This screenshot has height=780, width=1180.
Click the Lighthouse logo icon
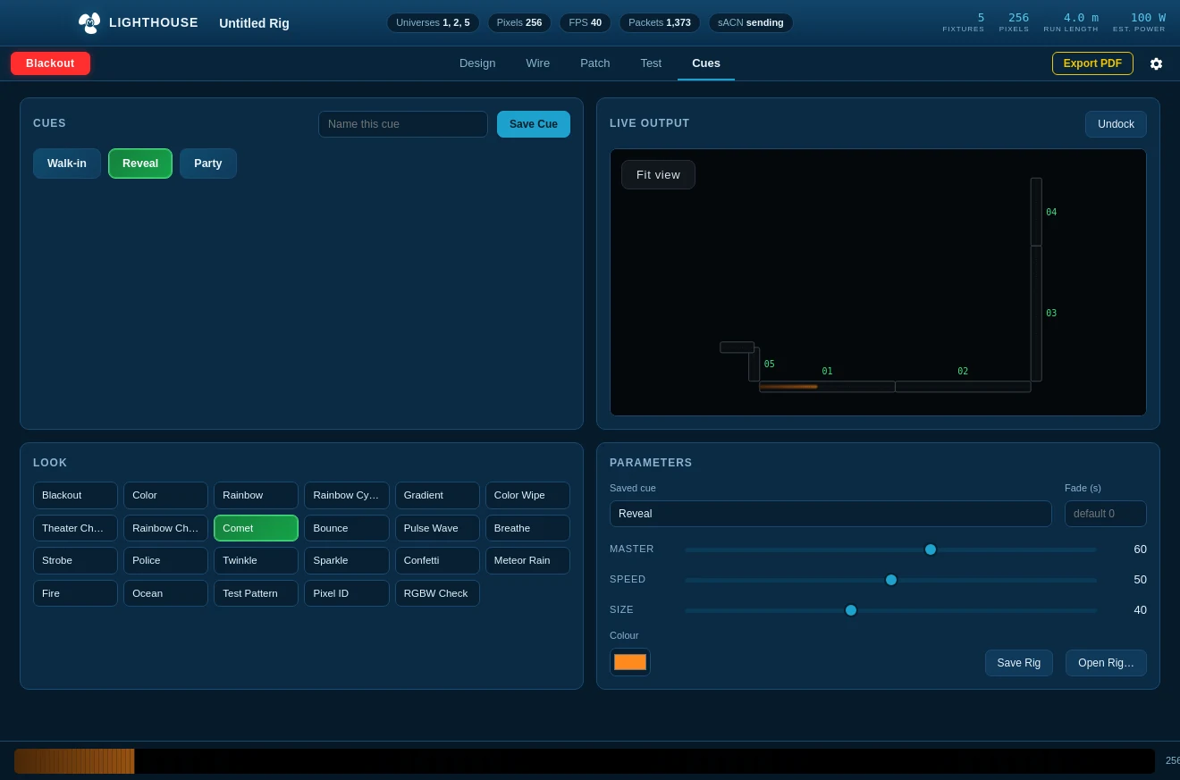click(x=89, y=22)
